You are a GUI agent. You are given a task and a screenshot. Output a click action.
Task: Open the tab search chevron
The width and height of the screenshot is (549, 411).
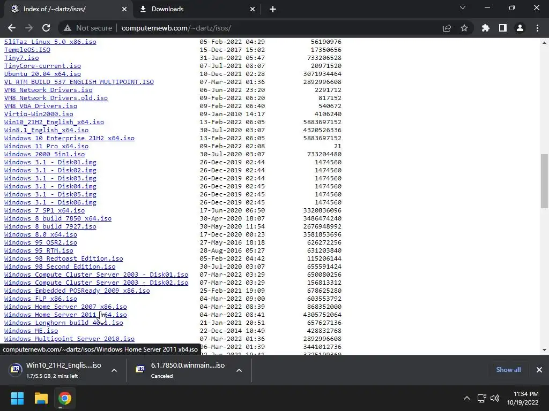coord(463,7)
